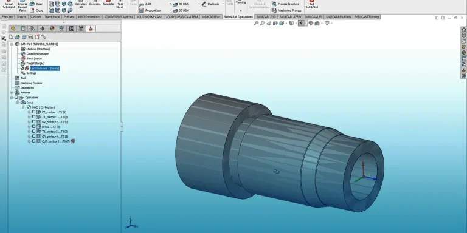
Task: Open DimXpertManager panel tab
Action: coord(43,29)
